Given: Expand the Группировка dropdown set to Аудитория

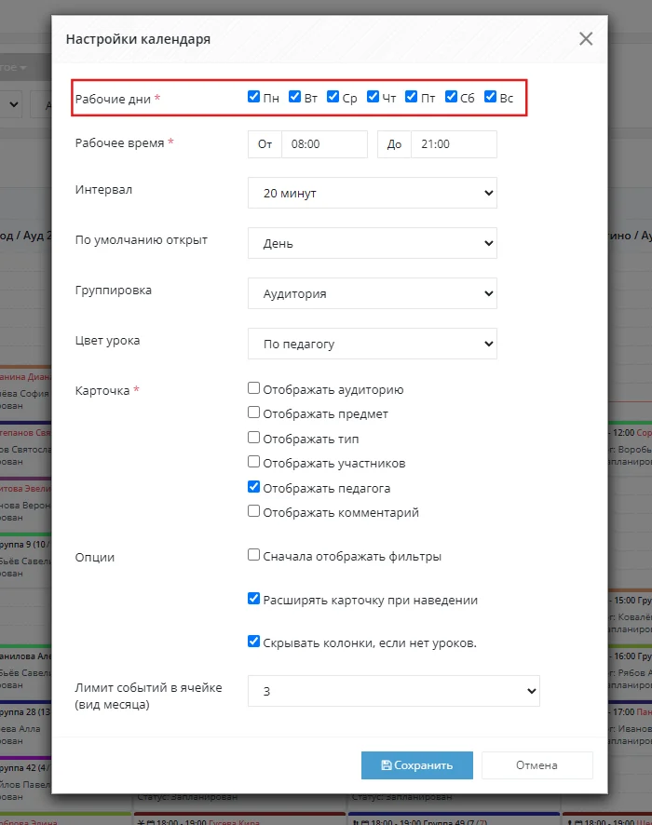Looking at the screenshot, I should pos(372,293).
